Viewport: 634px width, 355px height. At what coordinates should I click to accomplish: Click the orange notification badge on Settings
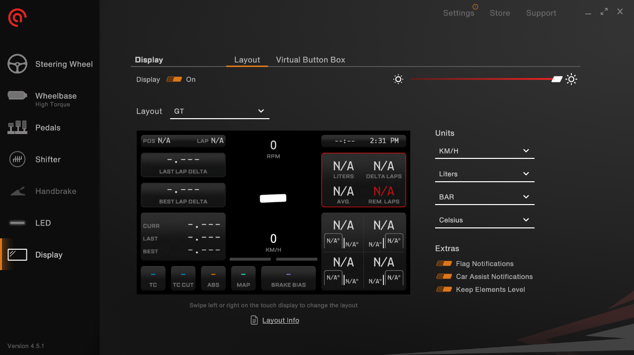pyautogui.click(x=475, y=7)
